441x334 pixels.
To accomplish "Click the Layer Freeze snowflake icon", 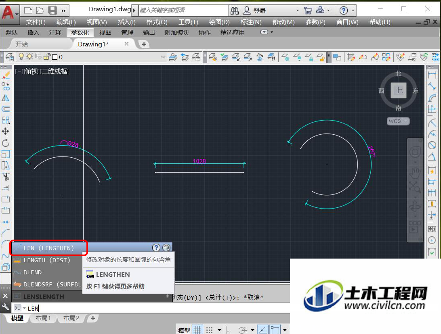I will click(286, 57).
